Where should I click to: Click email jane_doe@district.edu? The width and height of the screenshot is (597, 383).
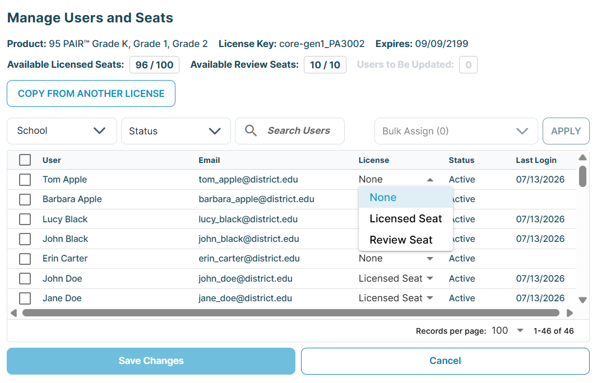click(245, 298)
